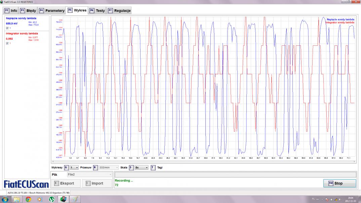
Task: Click the S key icon beside Skala
Action: click(x=131, y=167)
